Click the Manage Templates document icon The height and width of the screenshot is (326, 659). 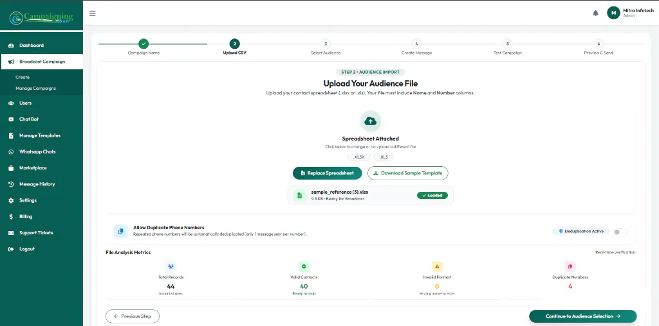(x=12, y=136)
